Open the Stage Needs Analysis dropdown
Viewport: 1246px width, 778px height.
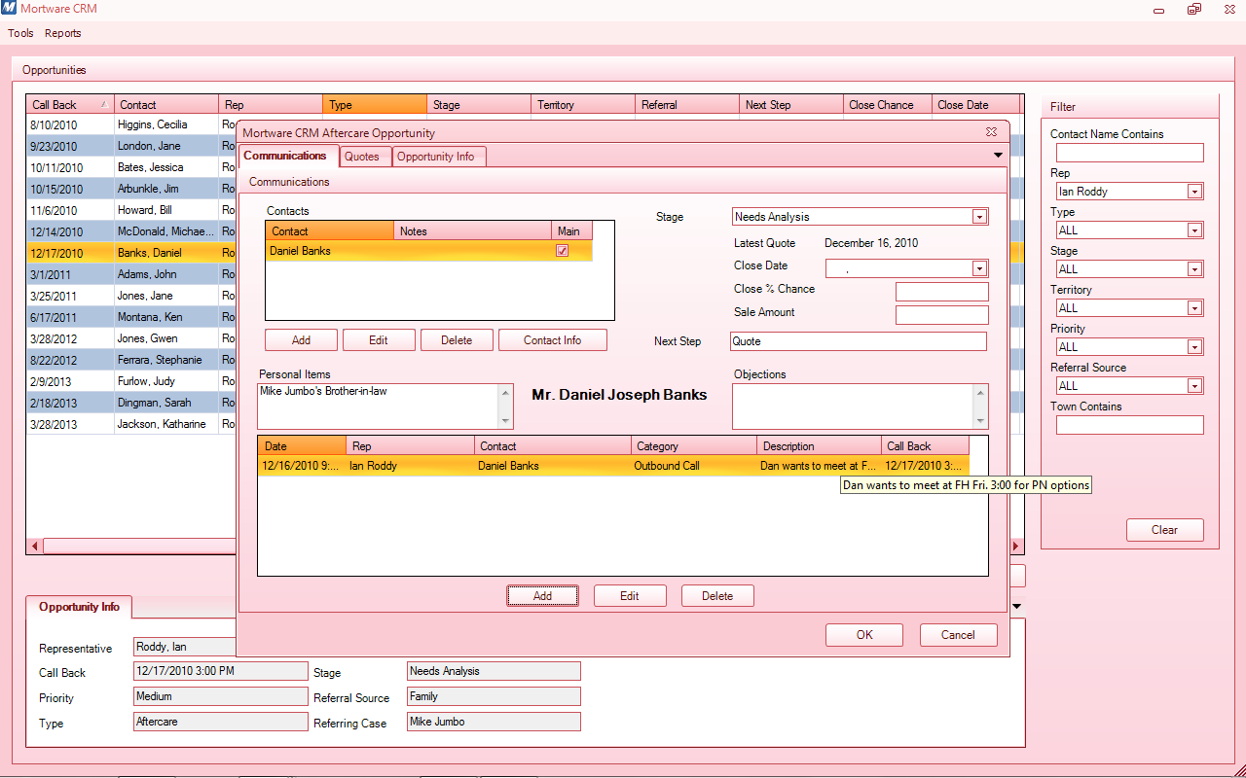coord(980,217)
